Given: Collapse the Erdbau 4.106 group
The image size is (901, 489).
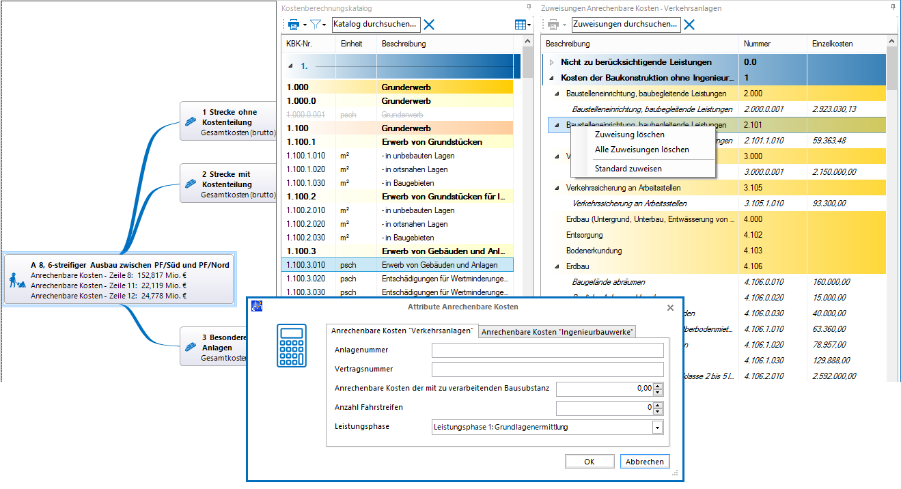Looking at the screenshot, I should coord(557,266).
